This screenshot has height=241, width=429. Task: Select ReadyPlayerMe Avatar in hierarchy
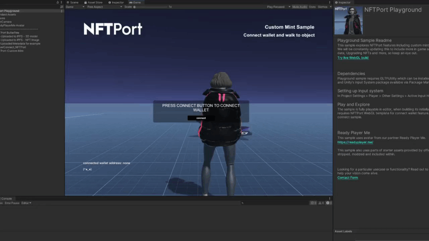pyautogui.click(x=12, y=26)
